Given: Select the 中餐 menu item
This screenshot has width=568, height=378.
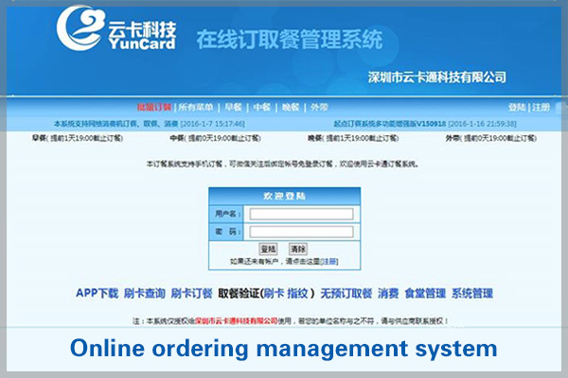Looking at the screenshot, I should [x=261, y=107].
